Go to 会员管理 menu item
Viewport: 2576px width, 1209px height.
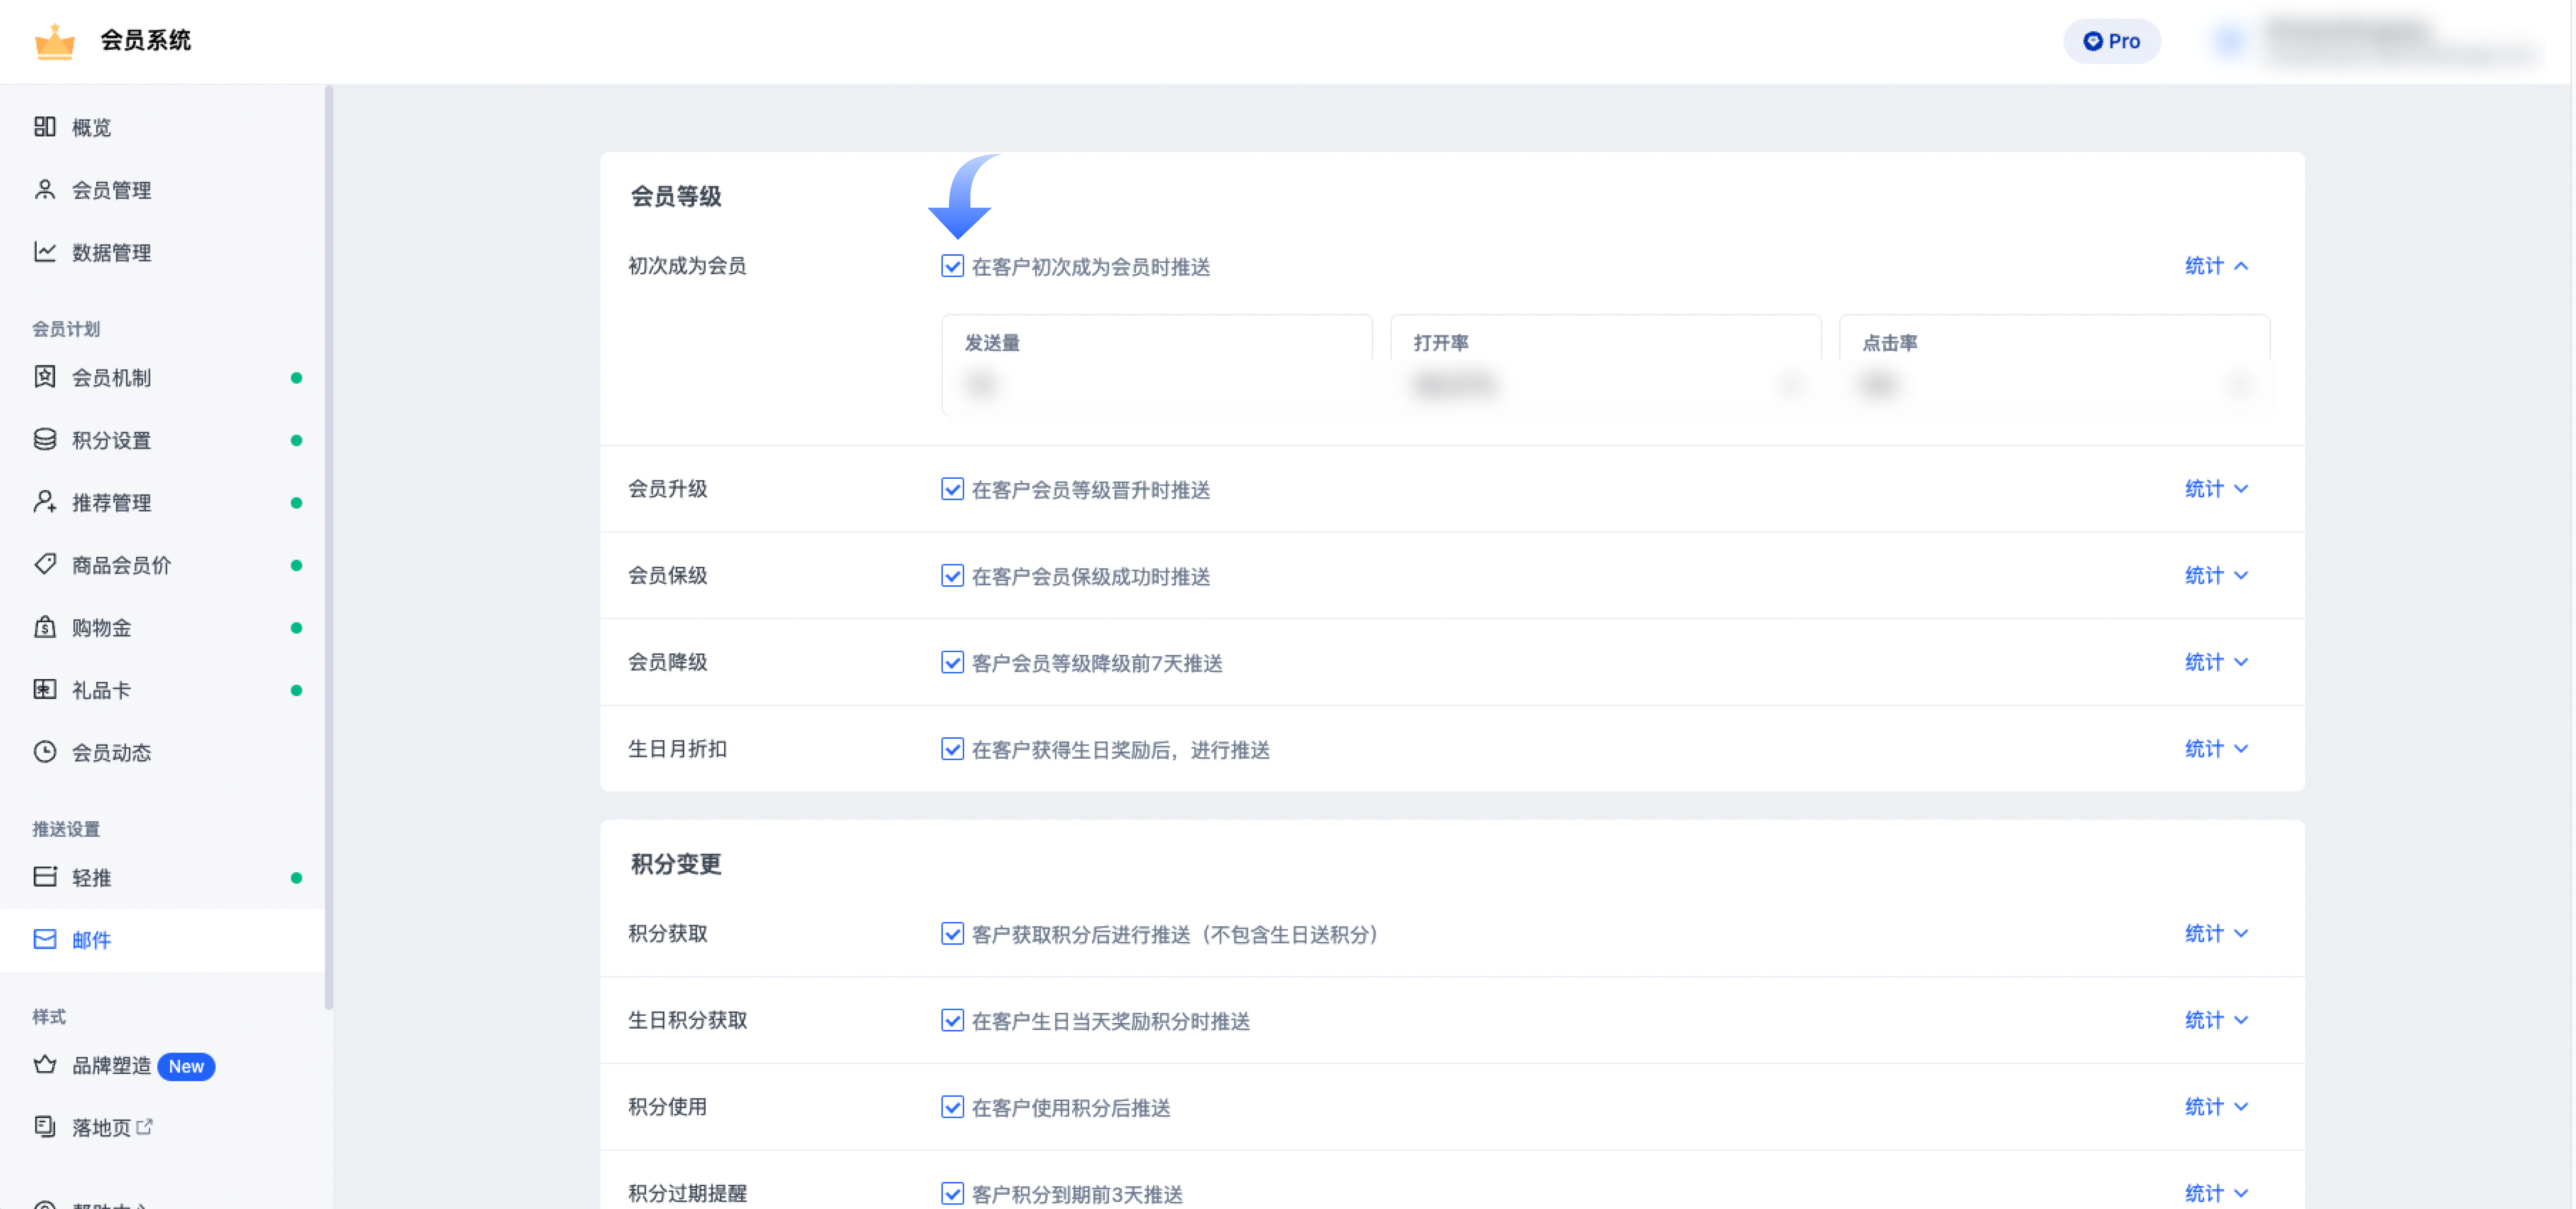(x=162, y=190)
